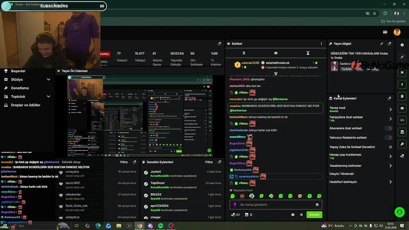Click the trash icon to clear chat
The image size is (409, 230).
(244, 53)
